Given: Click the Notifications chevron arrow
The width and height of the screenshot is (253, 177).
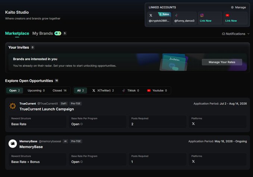Looking at the screenshot, I should pyautogui.click(x=248, y=34).
